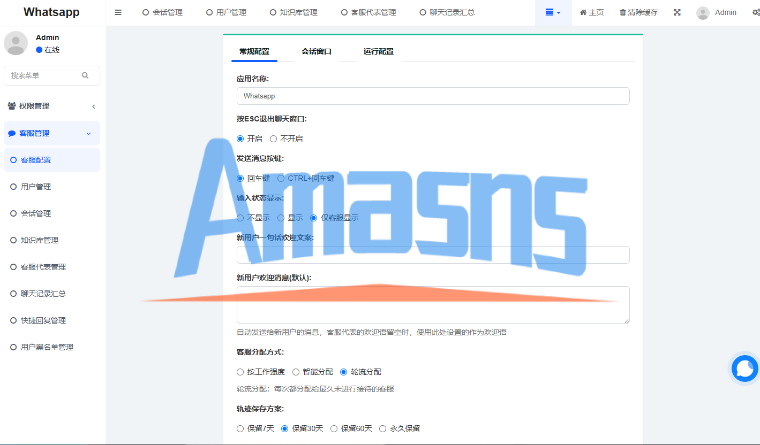Viewport: 760px width, 445px height.
Task: Open 客服配置 in the sidebar
Action: pos(52,160)
